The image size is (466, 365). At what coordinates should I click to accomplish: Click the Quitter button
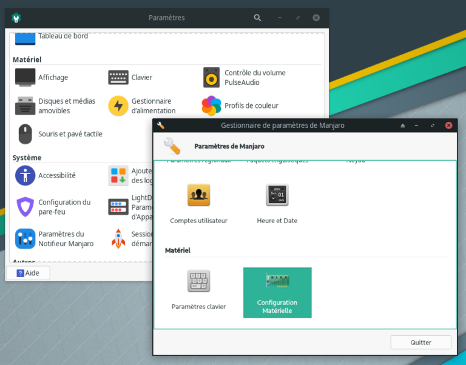420,342
